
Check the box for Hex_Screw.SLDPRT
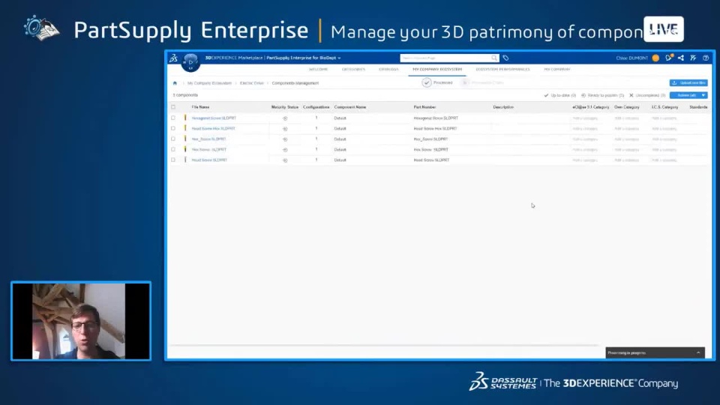(x=173, y=139)
